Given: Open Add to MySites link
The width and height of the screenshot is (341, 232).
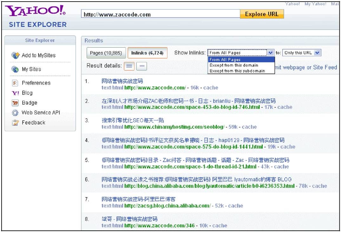Looking at the screenshot, I should pos(38,55).
